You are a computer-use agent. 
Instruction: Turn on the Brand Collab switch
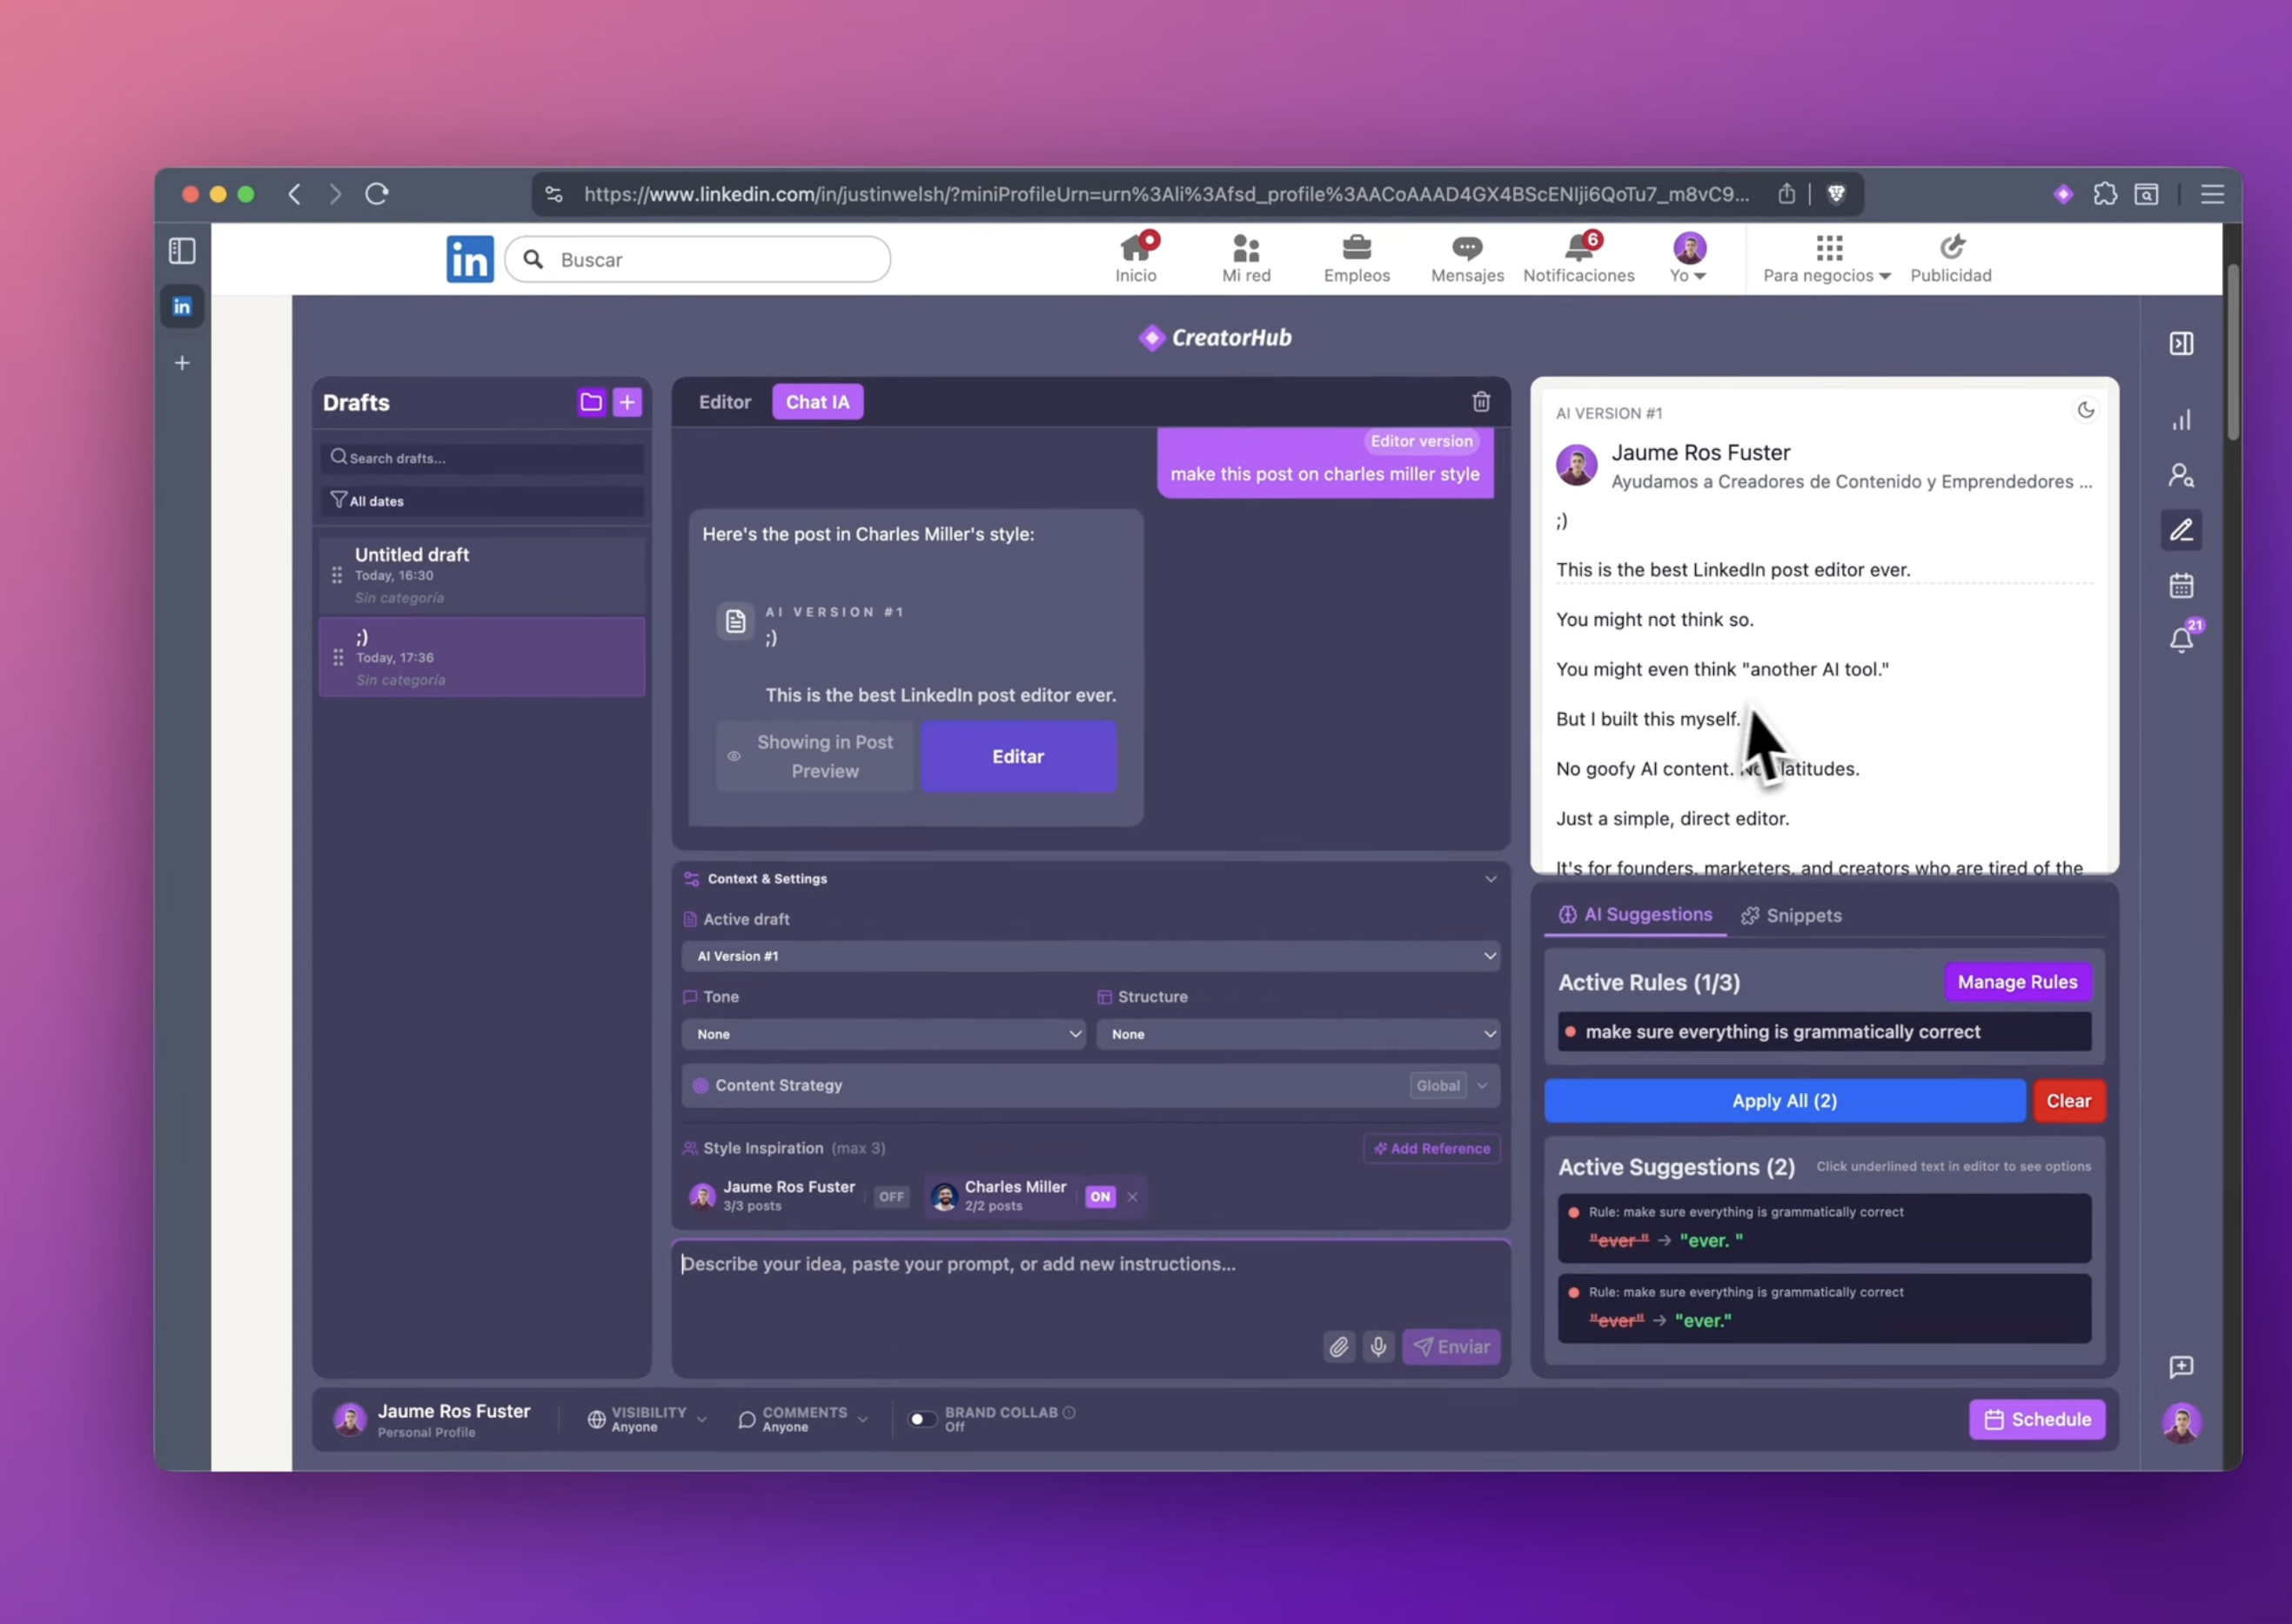click(921, 1419)
